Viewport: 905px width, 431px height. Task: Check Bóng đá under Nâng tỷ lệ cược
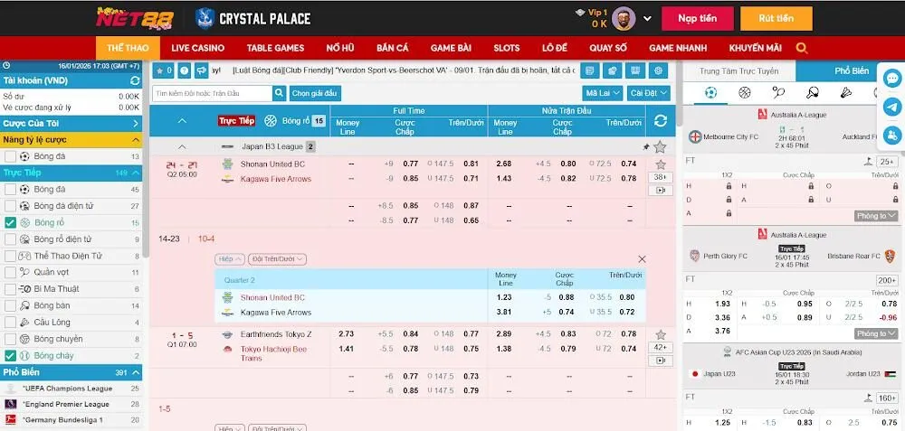10,156
